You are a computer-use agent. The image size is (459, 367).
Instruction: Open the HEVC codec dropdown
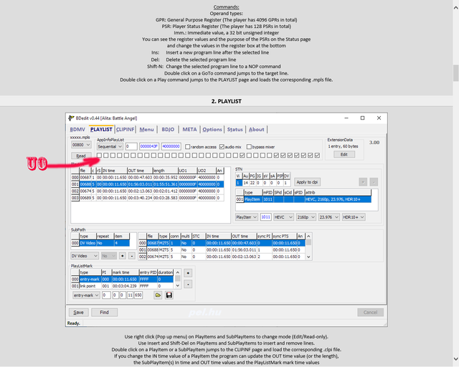tap(283, 217)
